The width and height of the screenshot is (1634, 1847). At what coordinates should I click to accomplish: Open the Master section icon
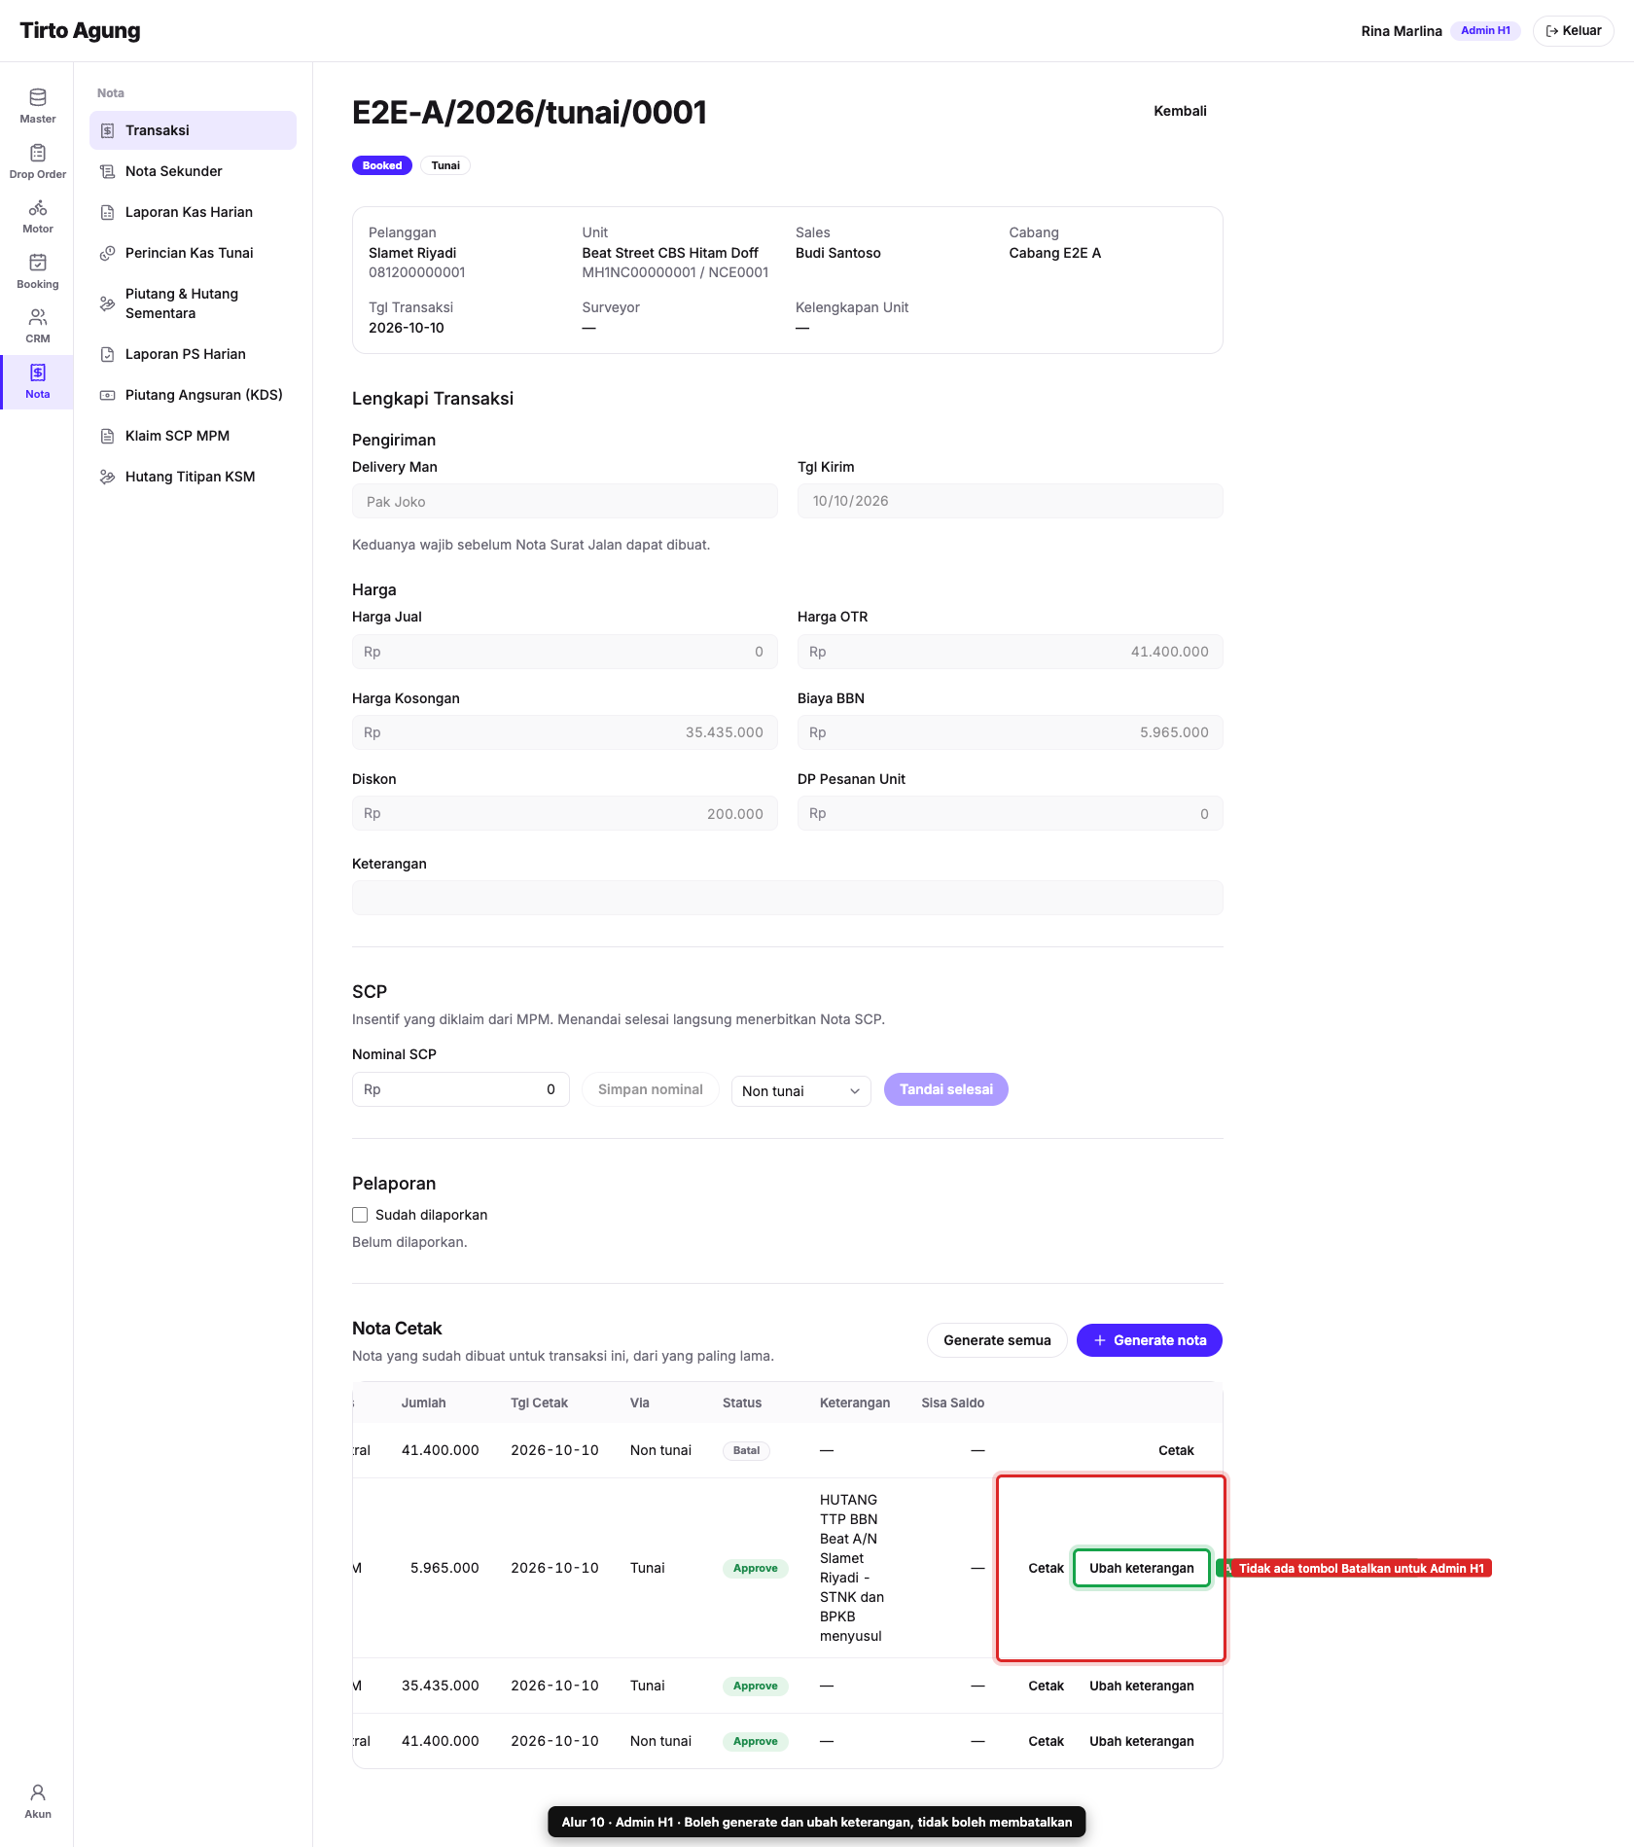(x=37, y=97)
